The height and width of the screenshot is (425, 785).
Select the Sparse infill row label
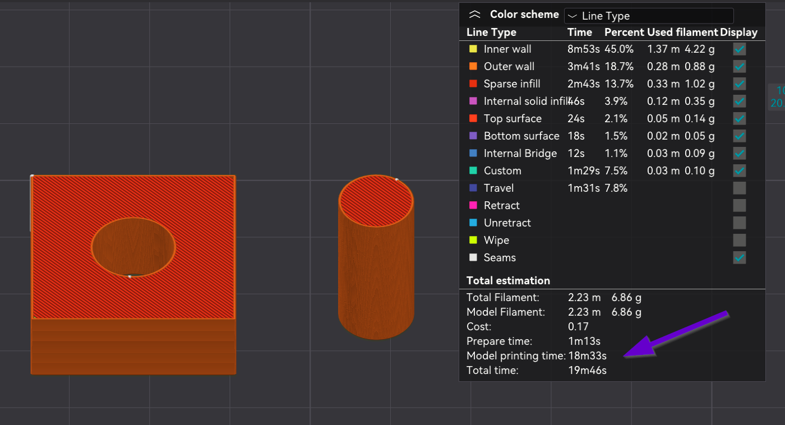pyautogui.click(x=512, y=84)
